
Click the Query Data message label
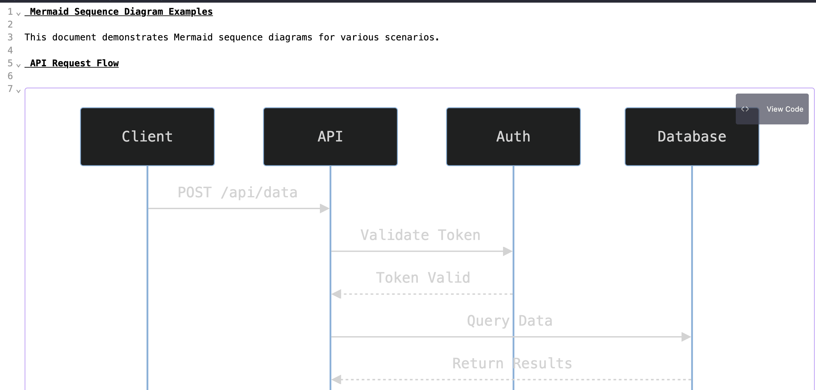pos(509,320)
